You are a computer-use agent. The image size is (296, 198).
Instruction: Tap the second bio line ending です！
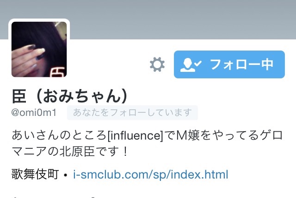(x=70, y=152)
